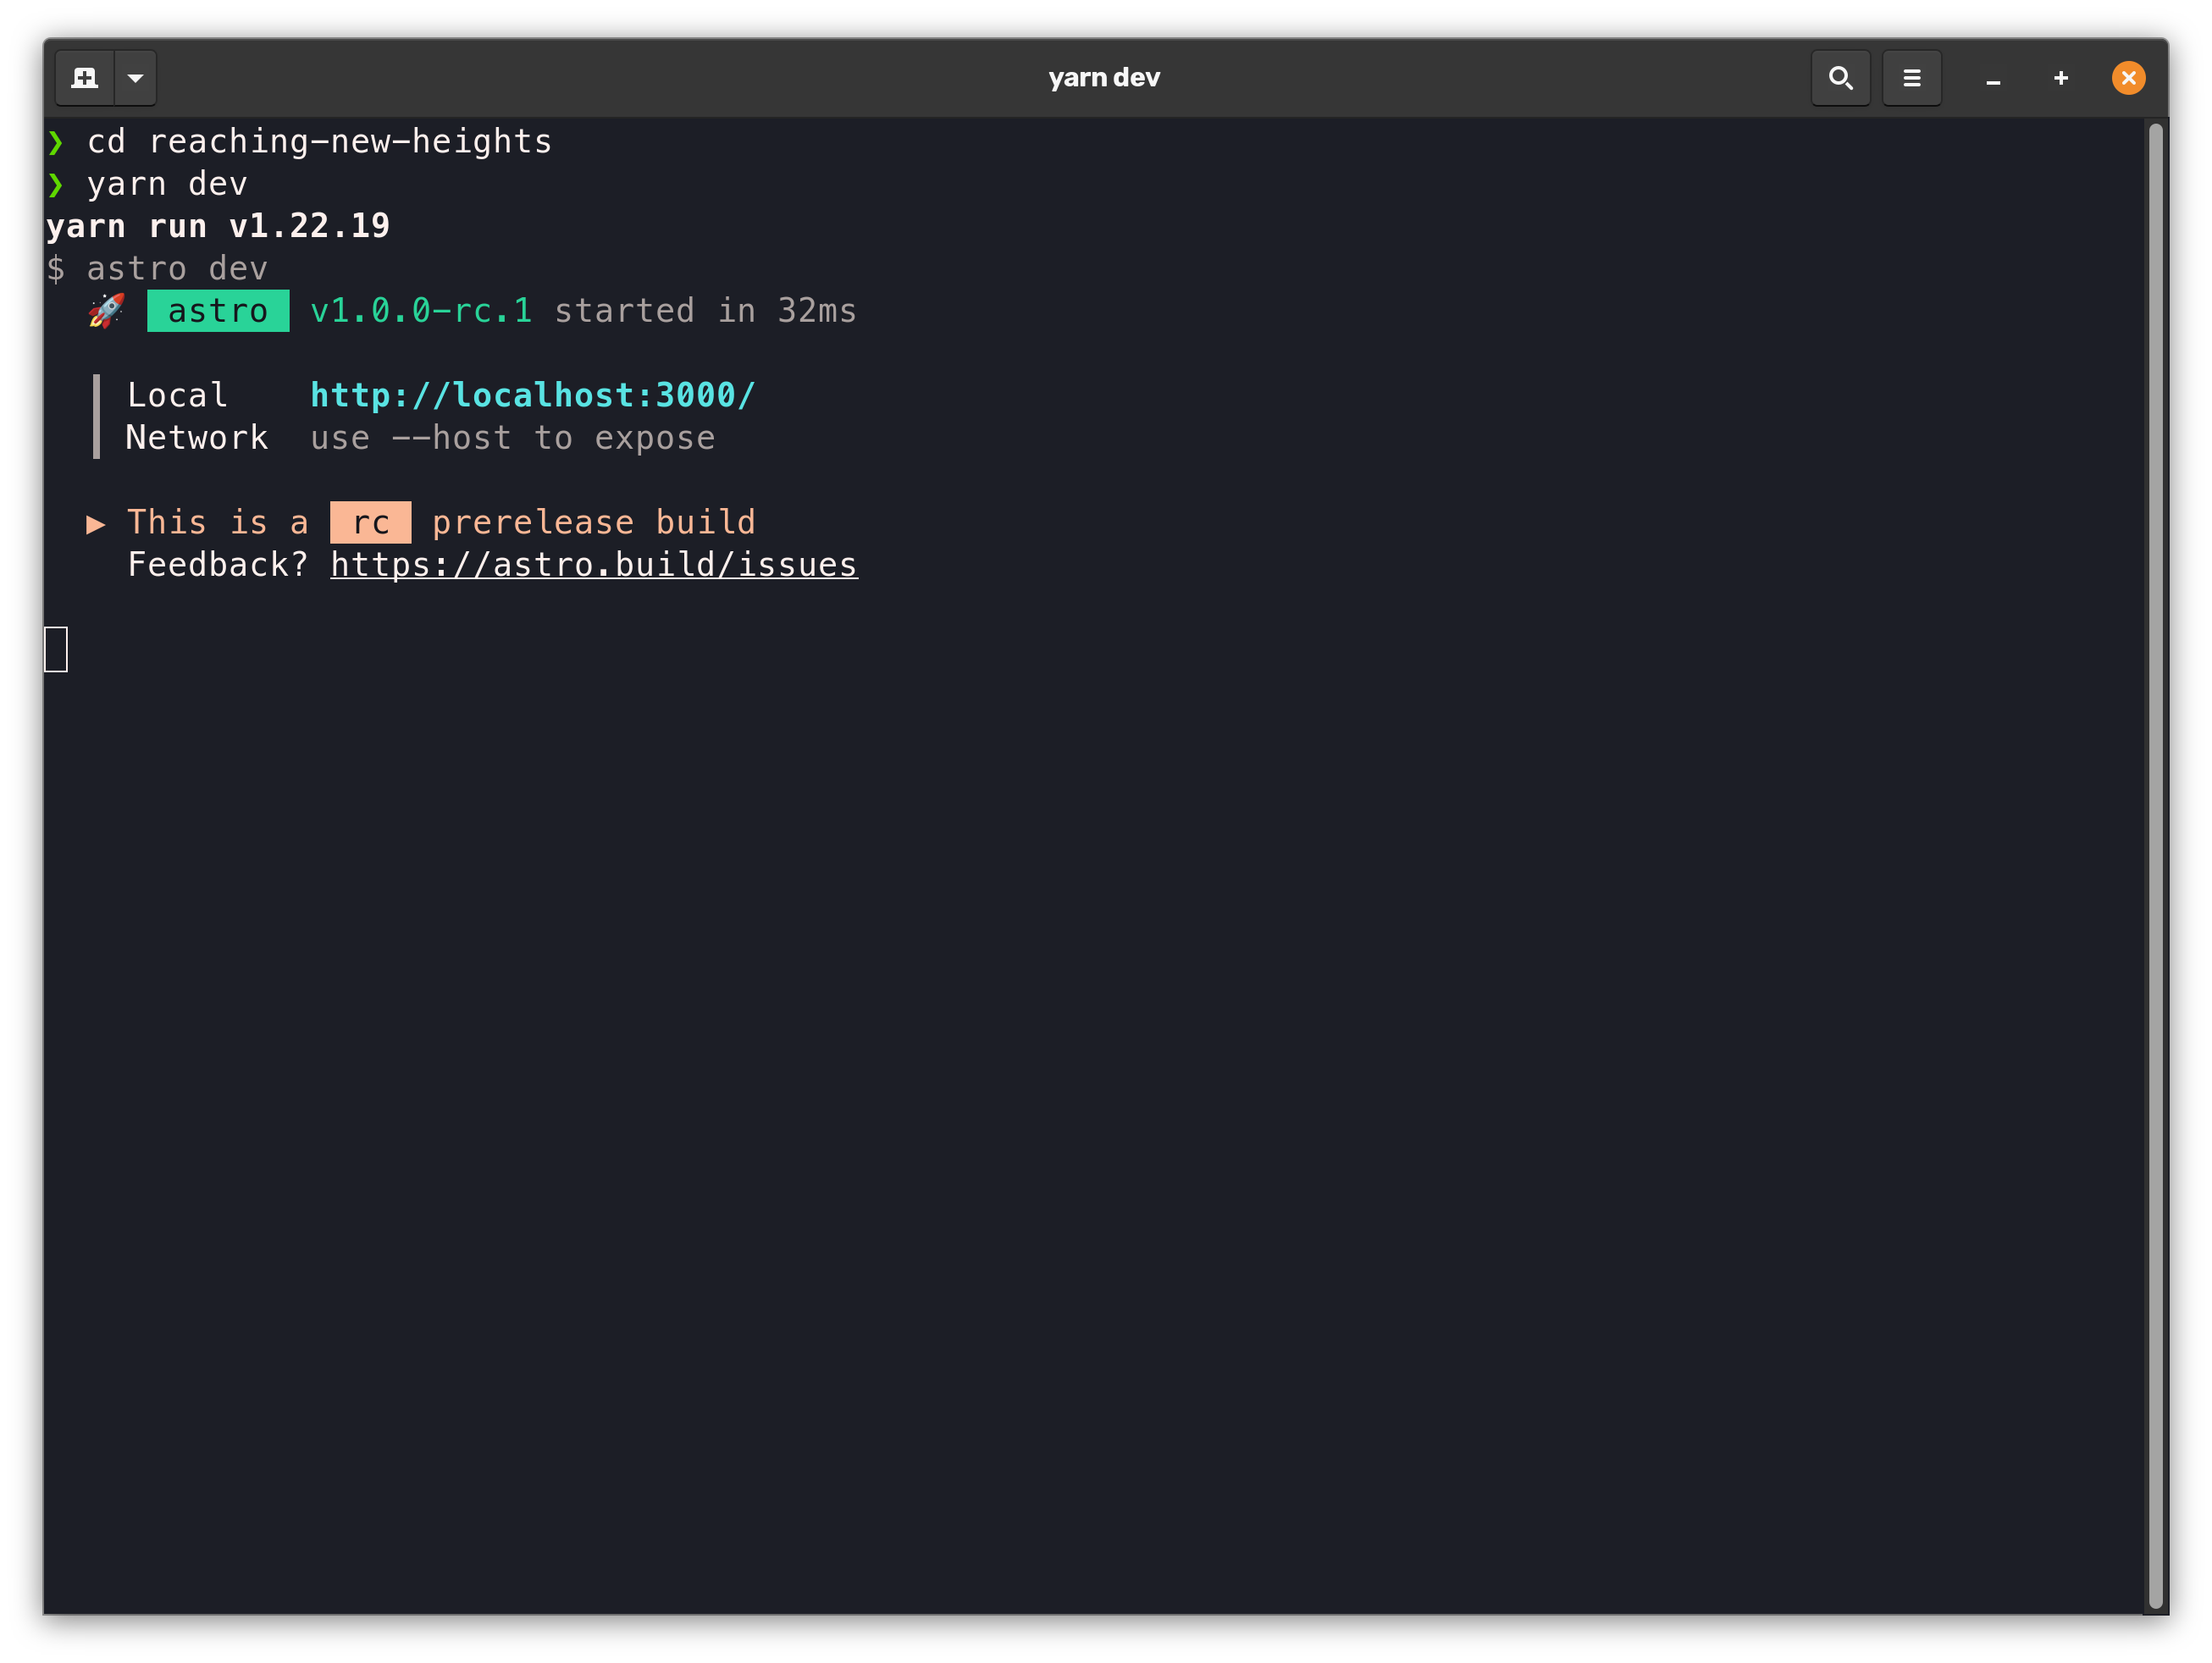
Task: Open the terminal search
Action: (1840, 78)
